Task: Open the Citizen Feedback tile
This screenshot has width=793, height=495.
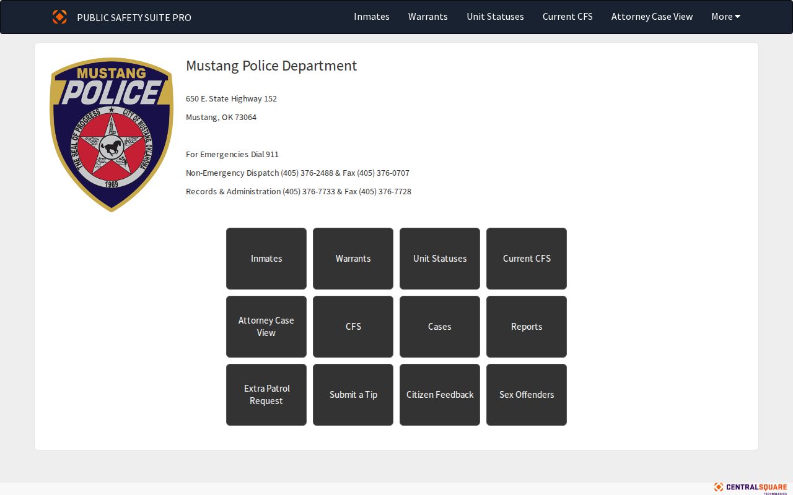Action: pyautogui.click(x=440, y=395)
